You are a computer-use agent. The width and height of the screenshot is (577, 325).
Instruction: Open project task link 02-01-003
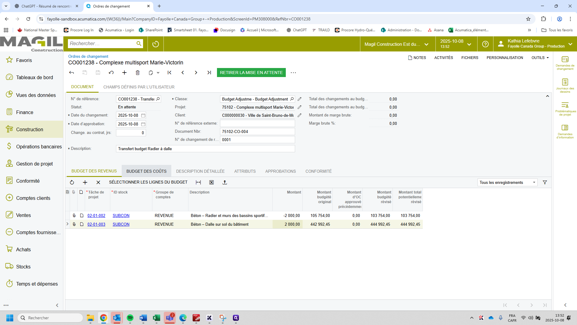[96, 224]
